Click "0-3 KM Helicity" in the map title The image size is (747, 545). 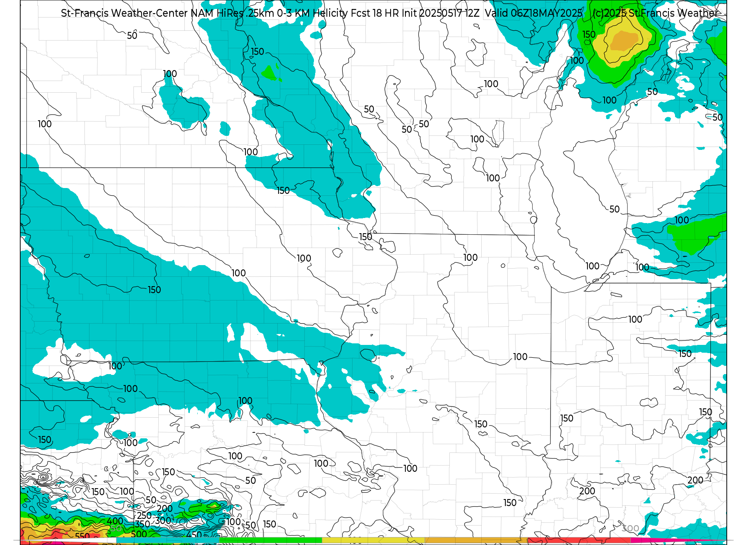tap(312, 13)
